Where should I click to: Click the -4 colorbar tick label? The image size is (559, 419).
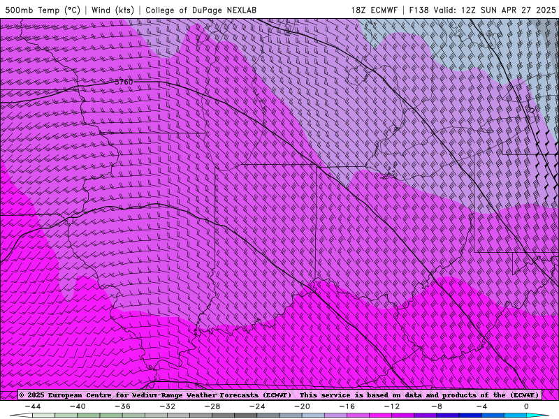click(481, 406)
